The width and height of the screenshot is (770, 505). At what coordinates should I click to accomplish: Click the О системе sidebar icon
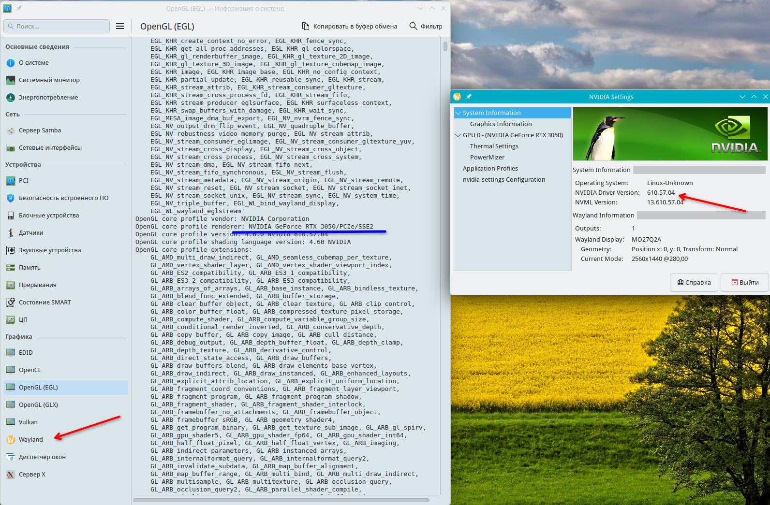(11, 63)
